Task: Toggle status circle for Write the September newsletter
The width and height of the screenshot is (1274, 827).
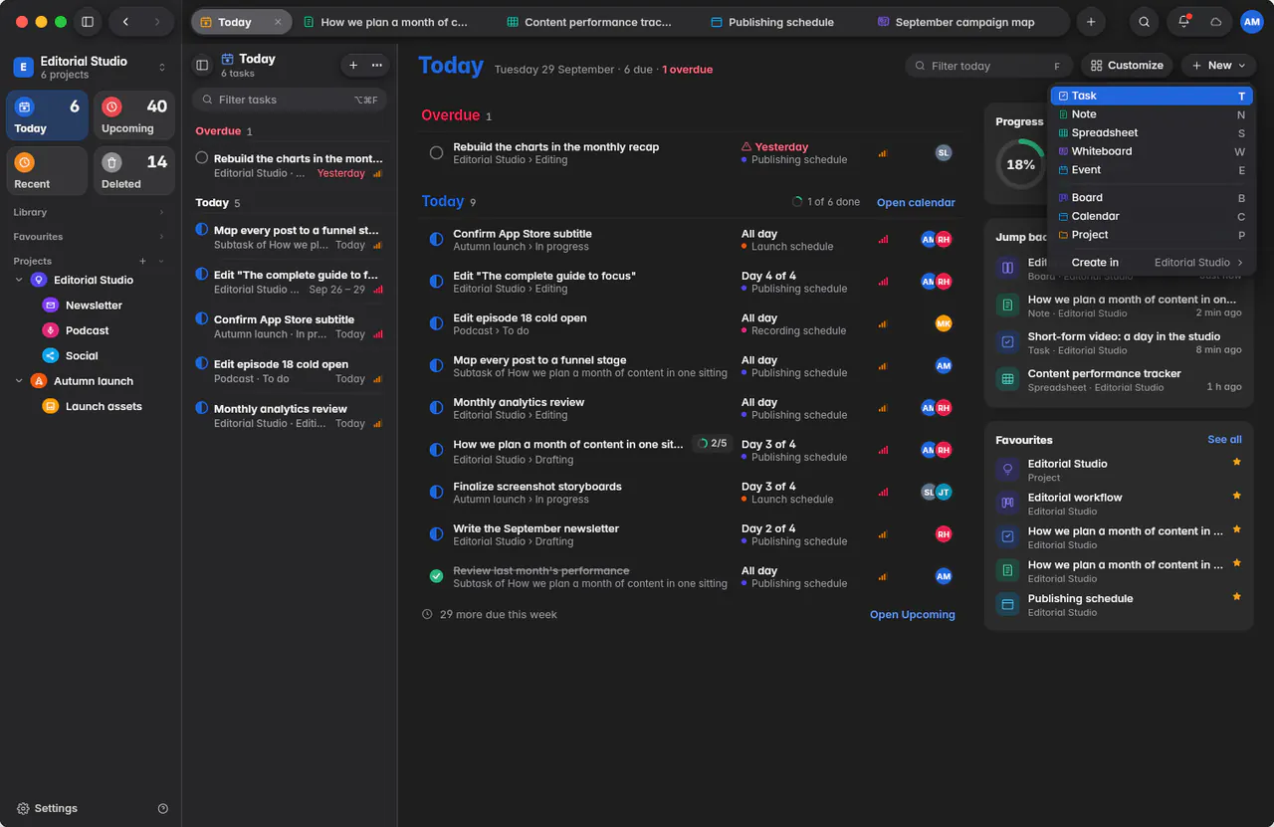Action: point(436,534)
